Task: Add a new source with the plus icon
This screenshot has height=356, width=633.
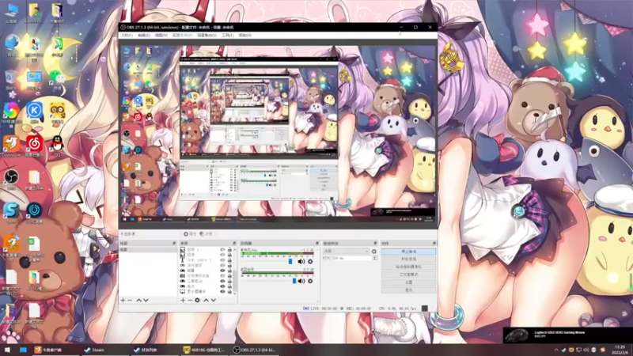Action: pos(183,301)
